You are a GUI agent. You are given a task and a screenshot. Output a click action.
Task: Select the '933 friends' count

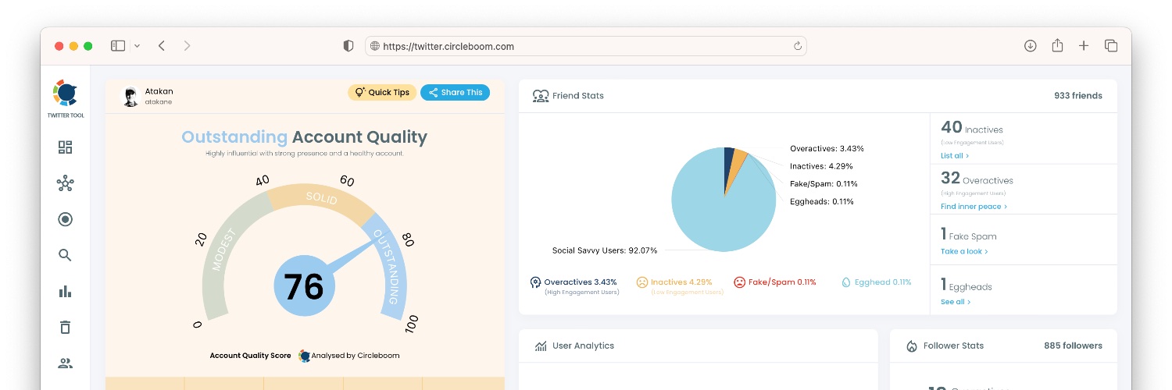pos(1078,96)
